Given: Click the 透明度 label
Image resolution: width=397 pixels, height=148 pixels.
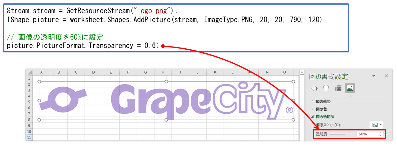Looking at the screenshot, I should click(321, 134).
